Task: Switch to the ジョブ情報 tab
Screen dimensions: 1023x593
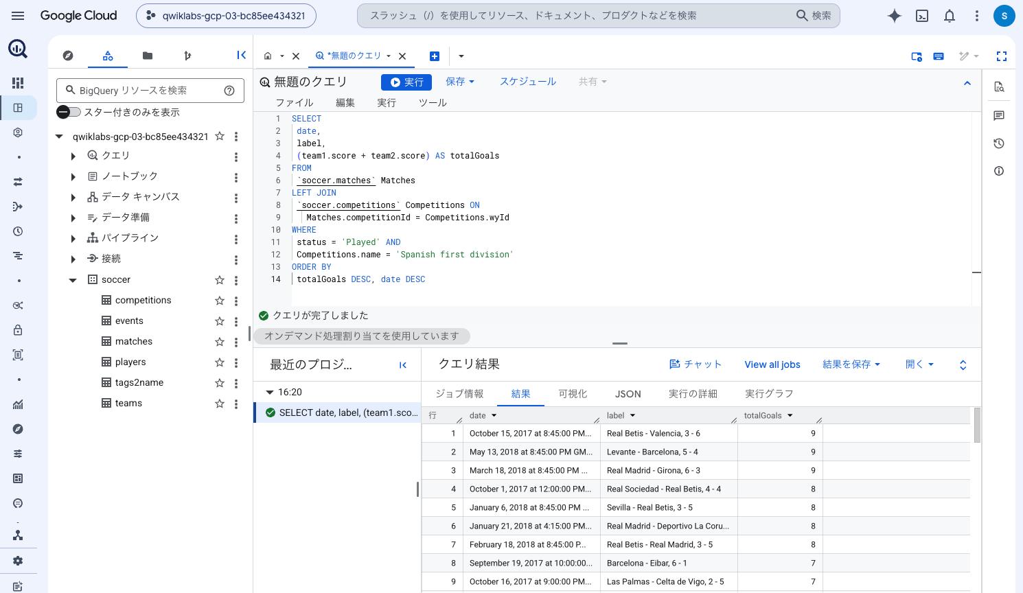Action: pyautogui.click(x=459, y=394)
